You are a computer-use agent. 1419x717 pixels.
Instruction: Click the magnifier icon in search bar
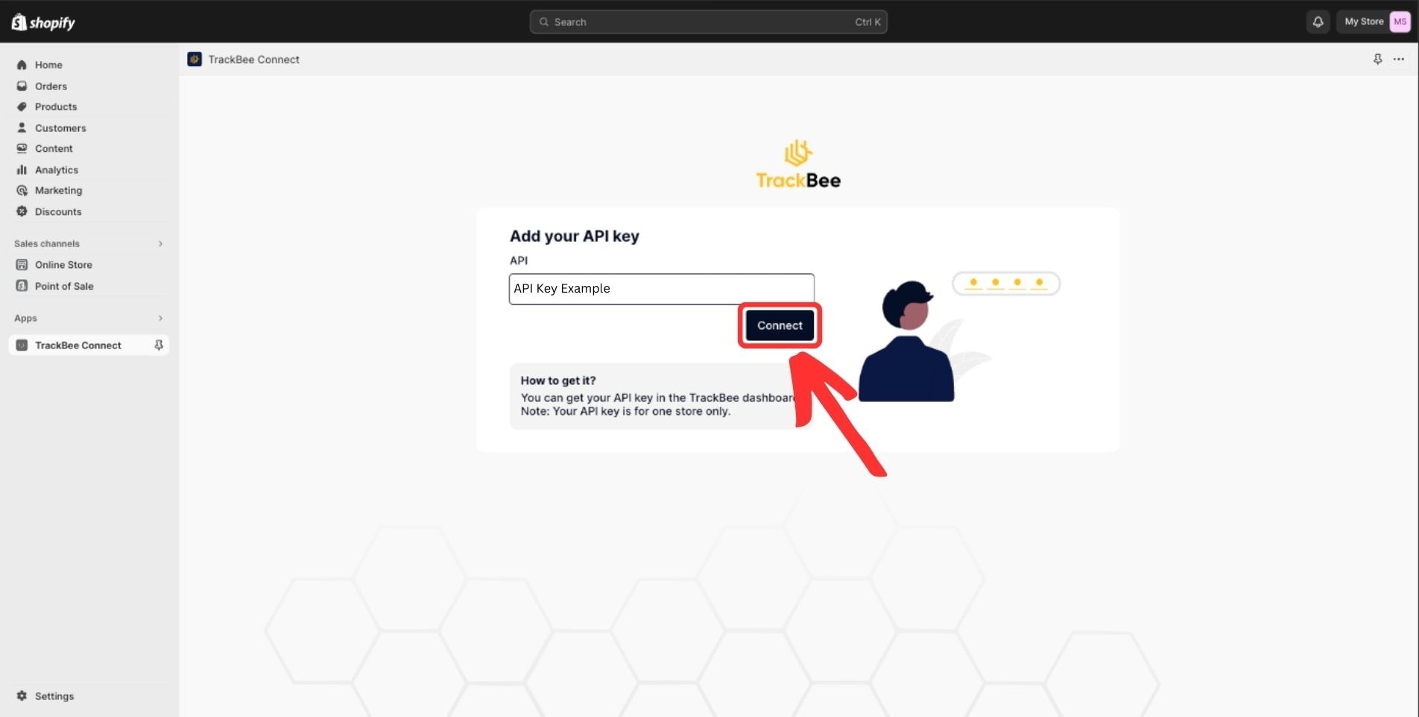click(x=544, y=22)
